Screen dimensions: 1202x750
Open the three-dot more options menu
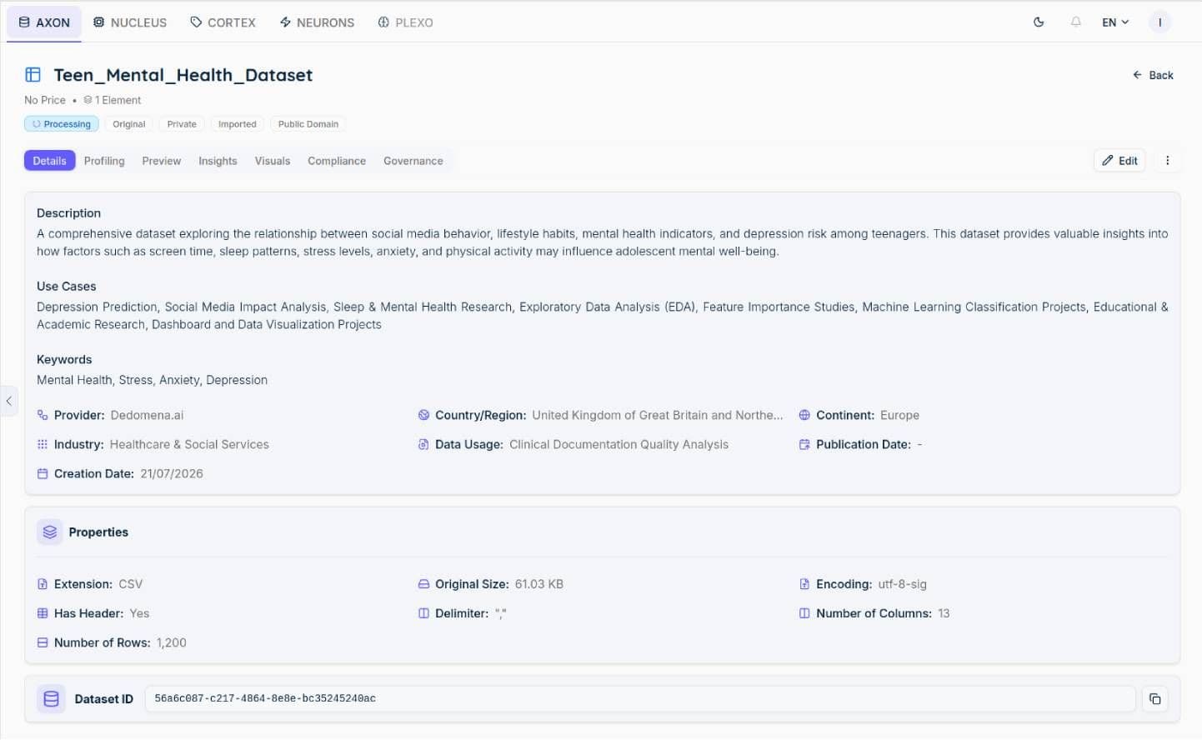(1168, 161)
